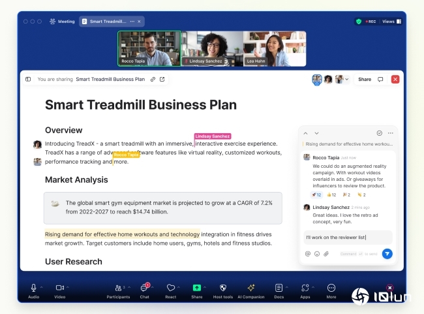Image resolution: width=424 pixels, height=314 pixels.
Task: Open comment thread more options
Action: click(x=391, y=133)
